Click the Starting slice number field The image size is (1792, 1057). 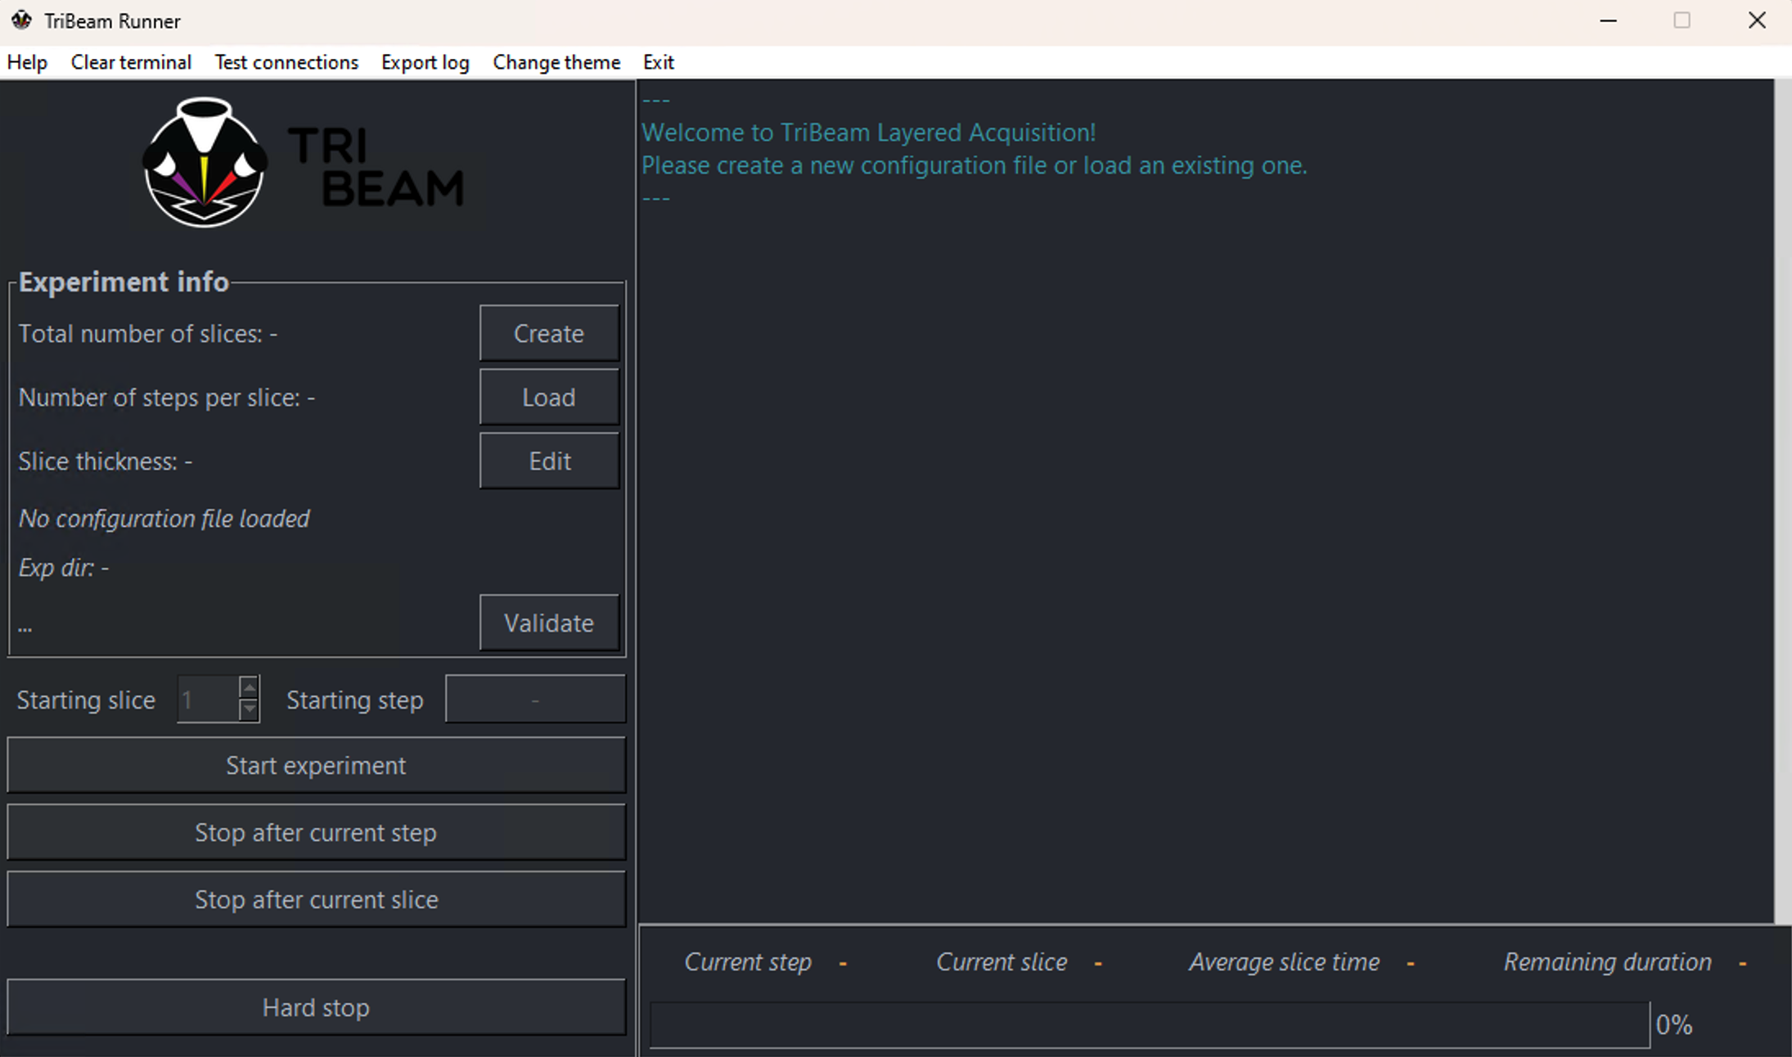[208, 699]
